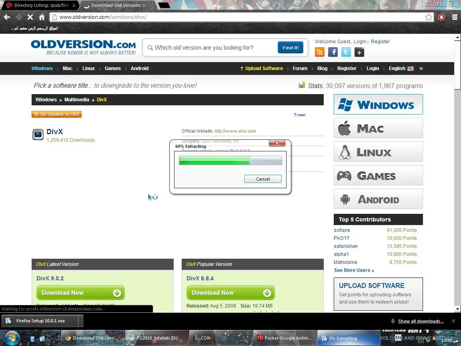461x346 pixels.
Task: Open the RSS feed icon in the header
Action: 320,52
